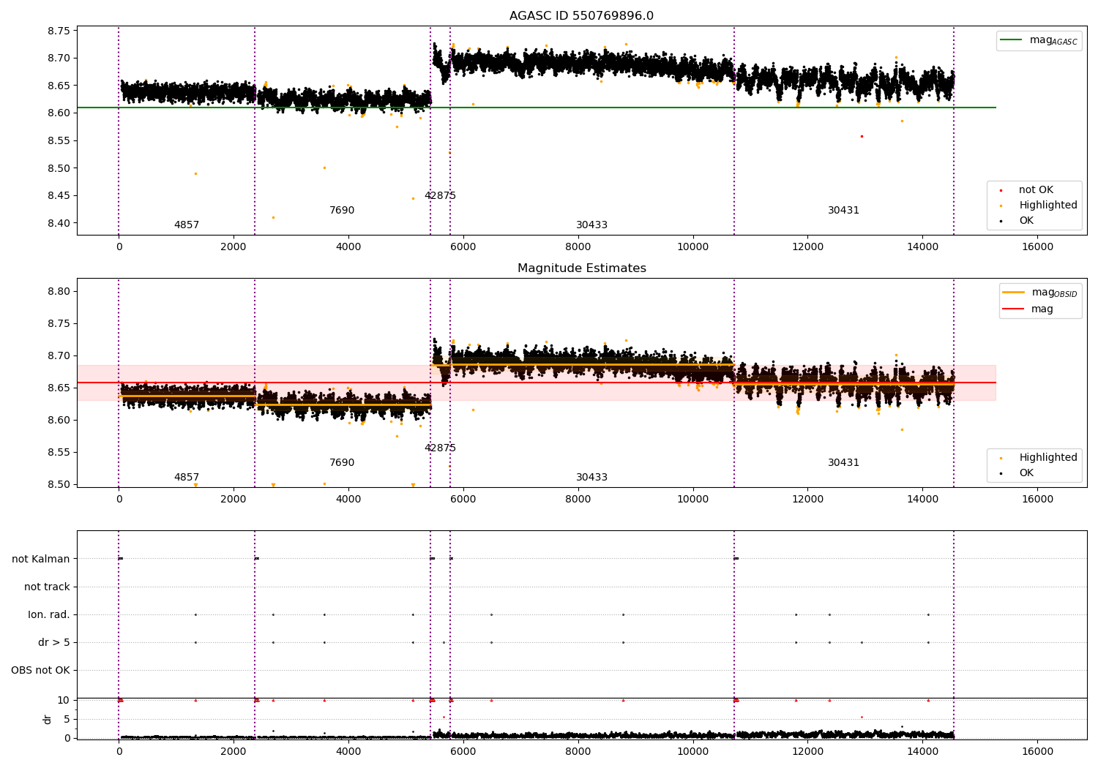The image size is (1098, 768).
Task: Click obsid label 30433 in Magnitude Estimates plot
Action: (x=591, y=478)
